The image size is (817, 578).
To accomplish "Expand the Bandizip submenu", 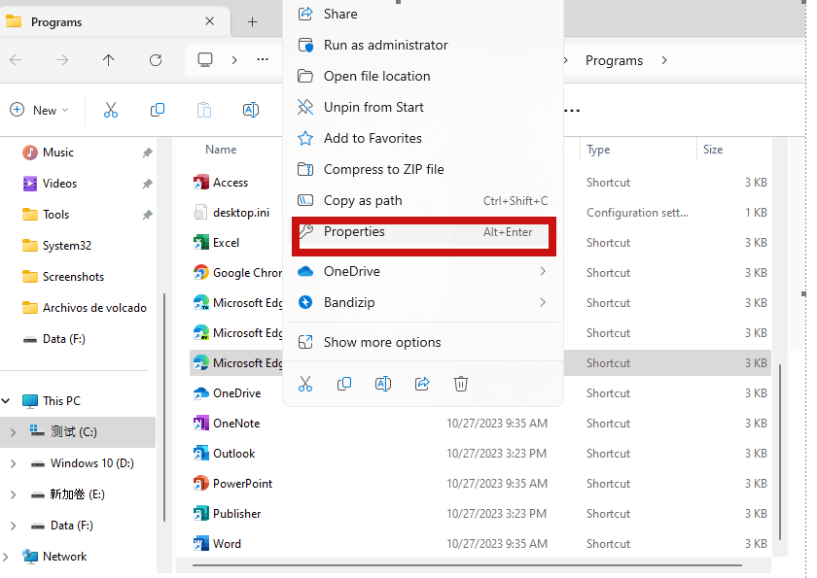I will (422, 303).
